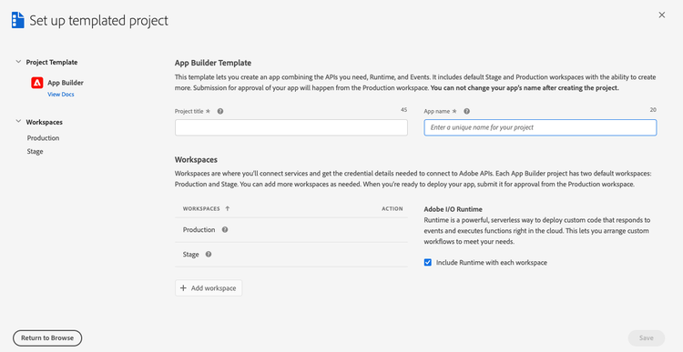
Task: Click the Add workspace button
Action: (x=209, y=288)
